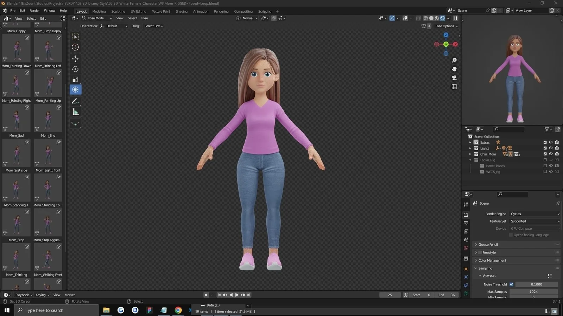Select the Rotate tool

click(75, 69)
